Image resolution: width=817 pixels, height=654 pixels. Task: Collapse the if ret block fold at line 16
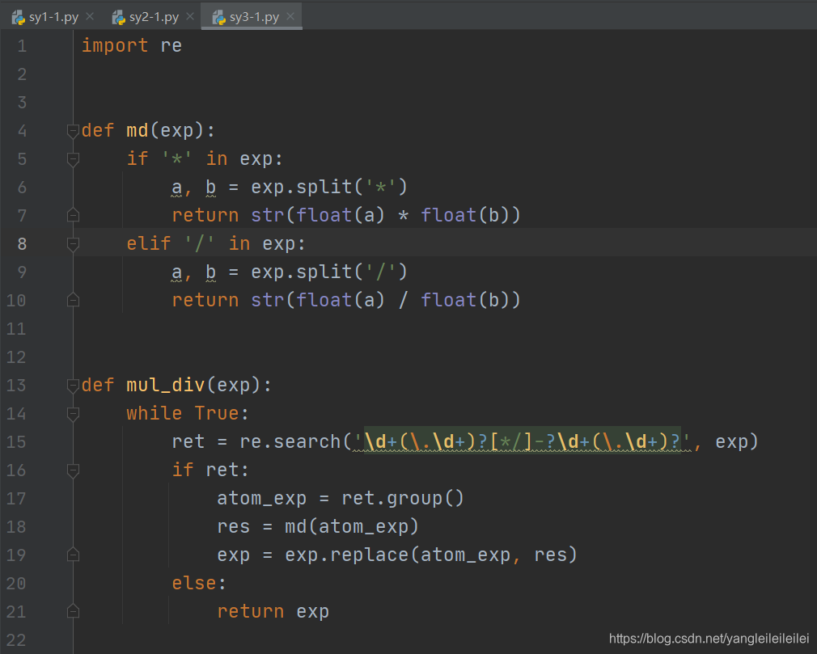[x=73, y=470]
